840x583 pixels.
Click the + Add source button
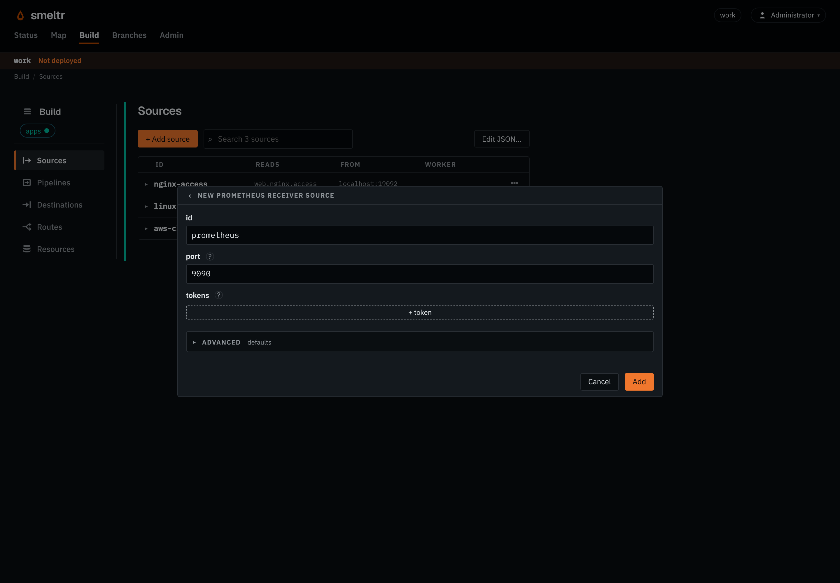tap(168, 139)
